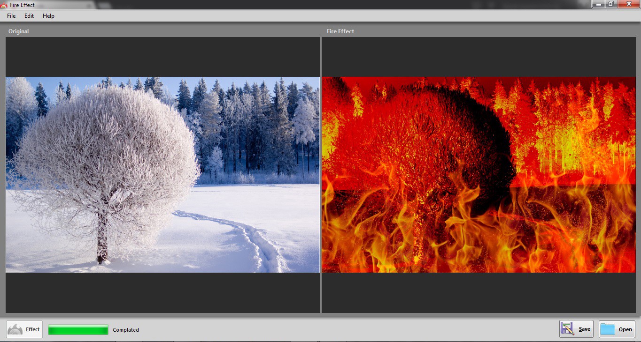Click the Open folder button
This screenshot has height=342, width=641.
coord(617,329)
